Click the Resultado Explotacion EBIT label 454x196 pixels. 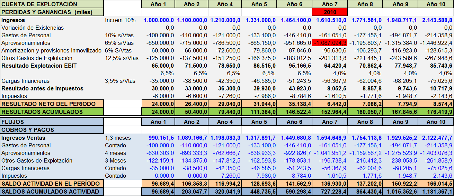(x=39, y=66)
